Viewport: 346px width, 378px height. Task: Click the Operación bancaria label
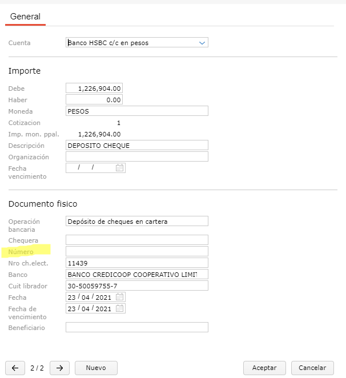click(24, 226)
